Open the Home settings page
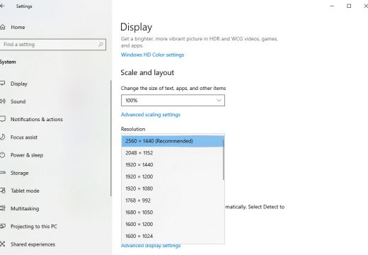 18,27
